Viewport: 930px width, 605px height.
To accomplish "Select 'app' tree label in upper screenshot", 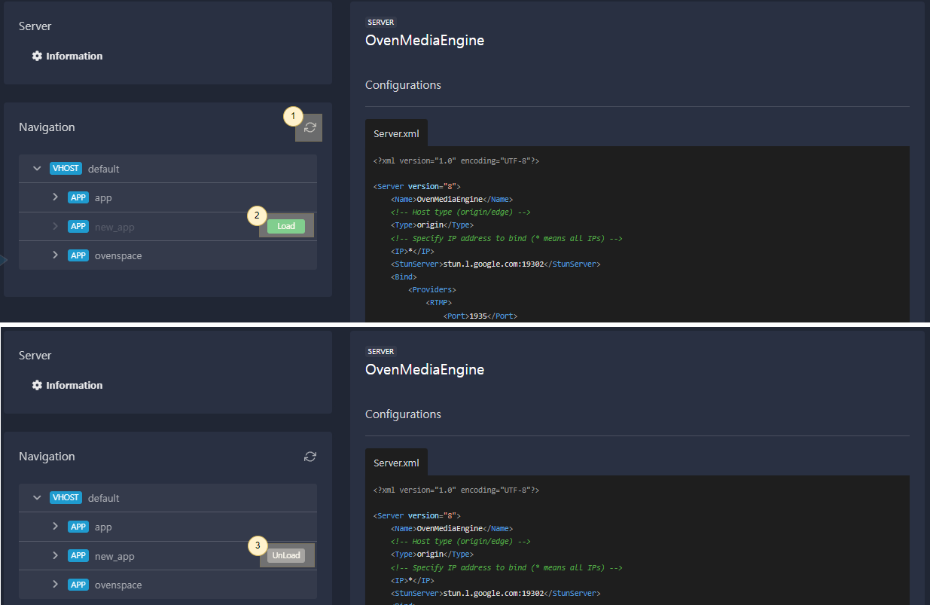I will (x=103, y=197).
